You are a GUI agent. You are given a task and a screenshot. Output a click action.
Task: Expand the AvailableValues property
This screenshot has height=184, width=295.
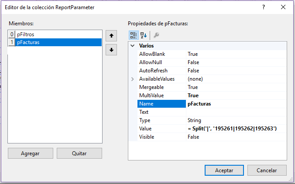[133, 79]
